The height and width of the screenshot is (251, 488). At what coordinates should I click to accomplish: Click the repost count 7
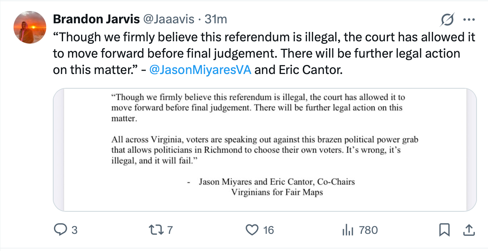[x=170, y=230]
